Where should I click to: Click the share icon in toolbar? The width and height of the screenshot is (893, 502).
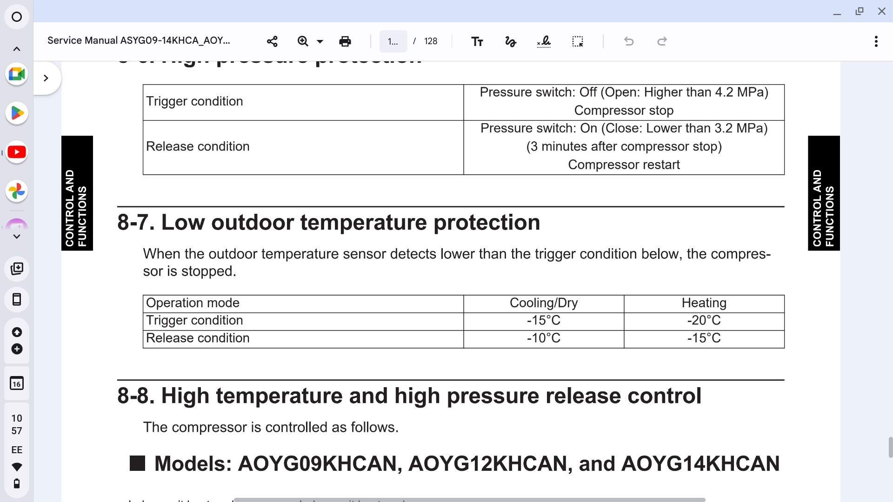(x=272, y=41)
